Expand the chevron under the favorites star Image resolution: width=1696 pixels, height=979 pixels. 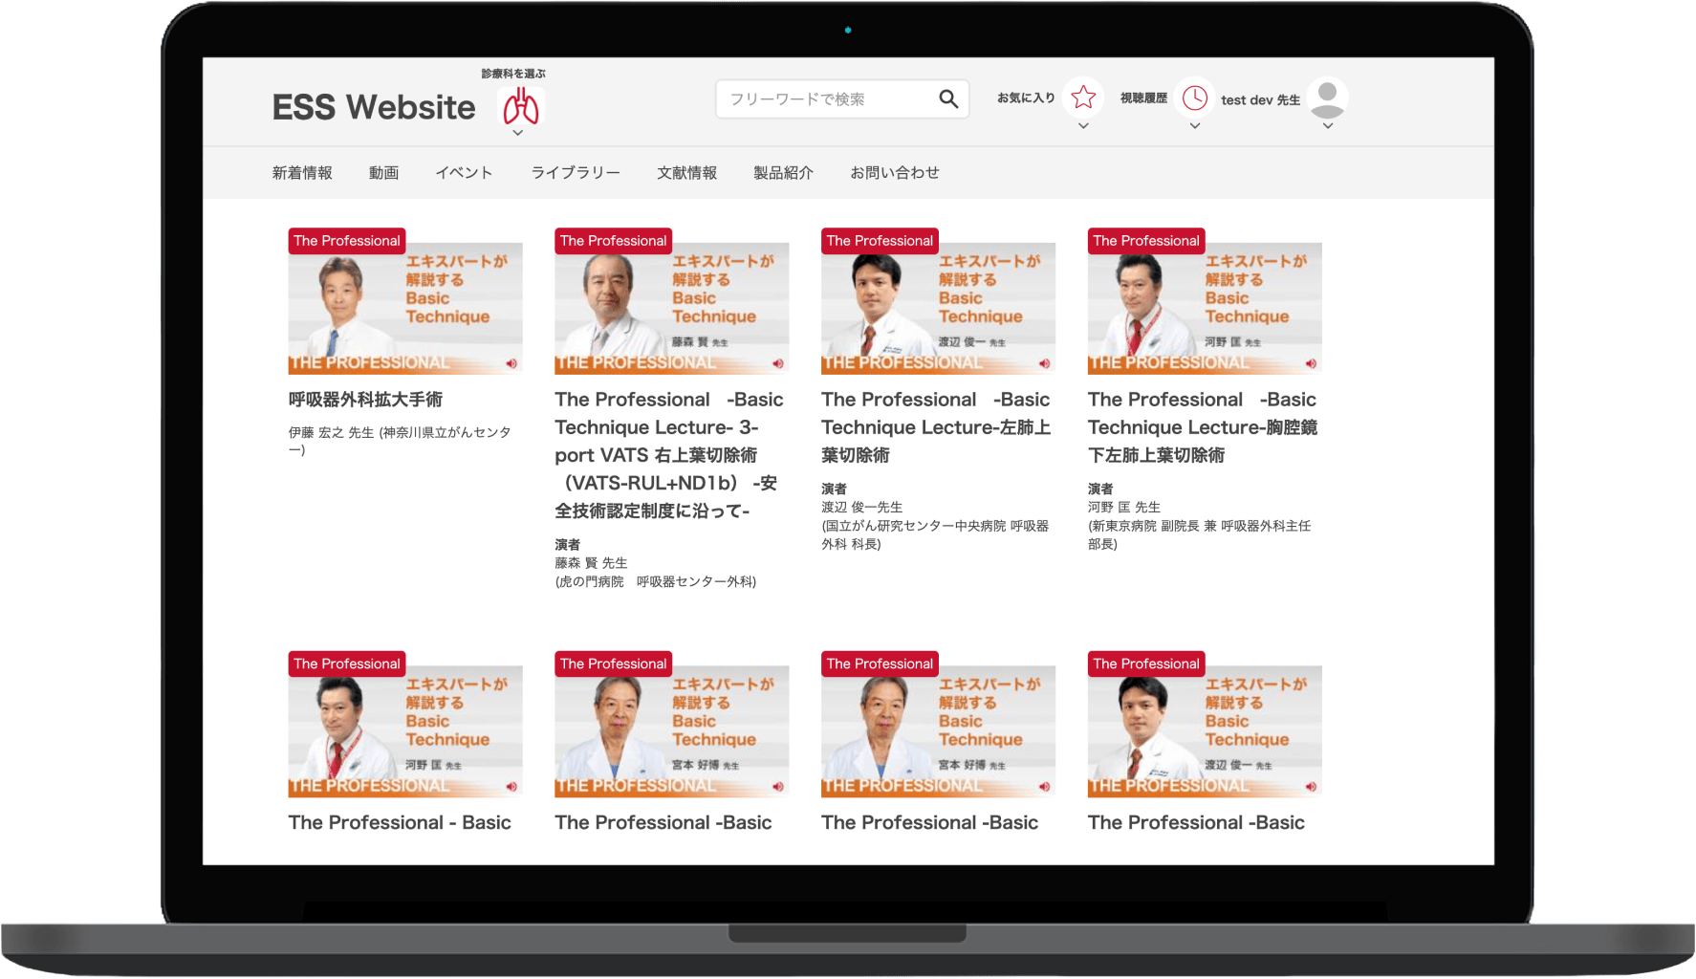[x=1083, y=126]
